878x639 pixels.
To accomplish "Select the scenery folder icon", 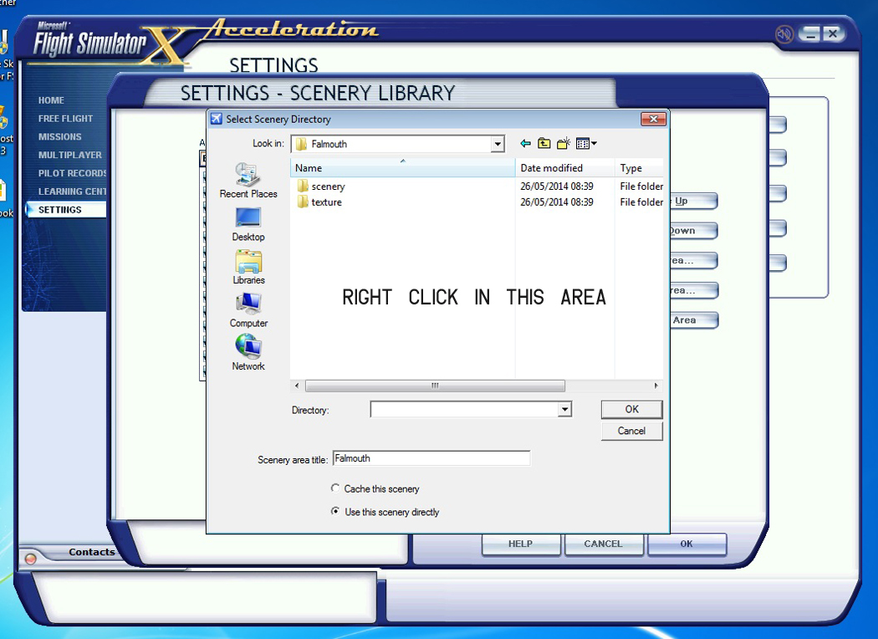I will (303, 186).
